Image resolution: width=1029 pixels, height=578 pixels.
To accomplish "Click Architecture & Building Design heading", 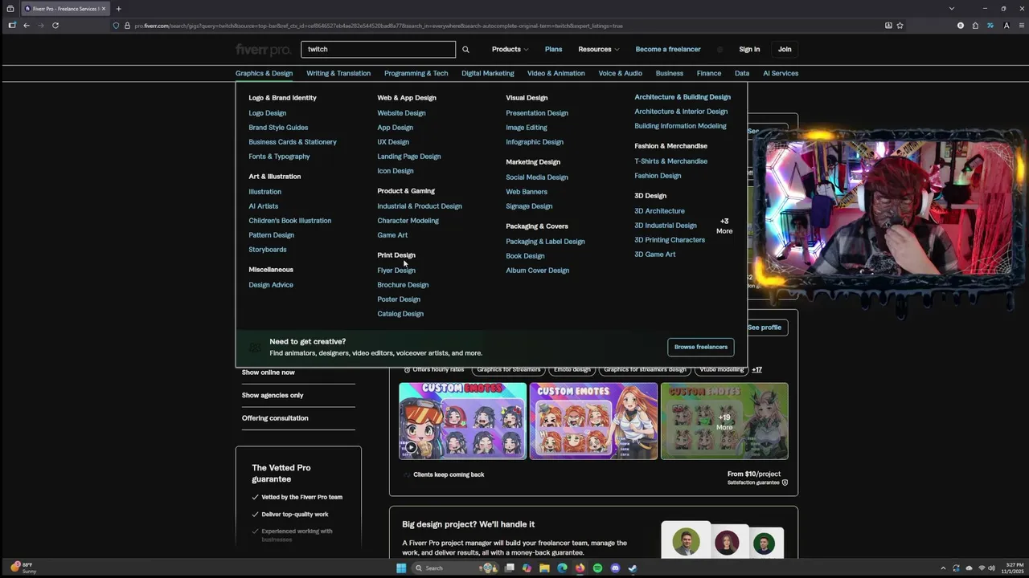I will pyautogui.click(x=683, y=97).
